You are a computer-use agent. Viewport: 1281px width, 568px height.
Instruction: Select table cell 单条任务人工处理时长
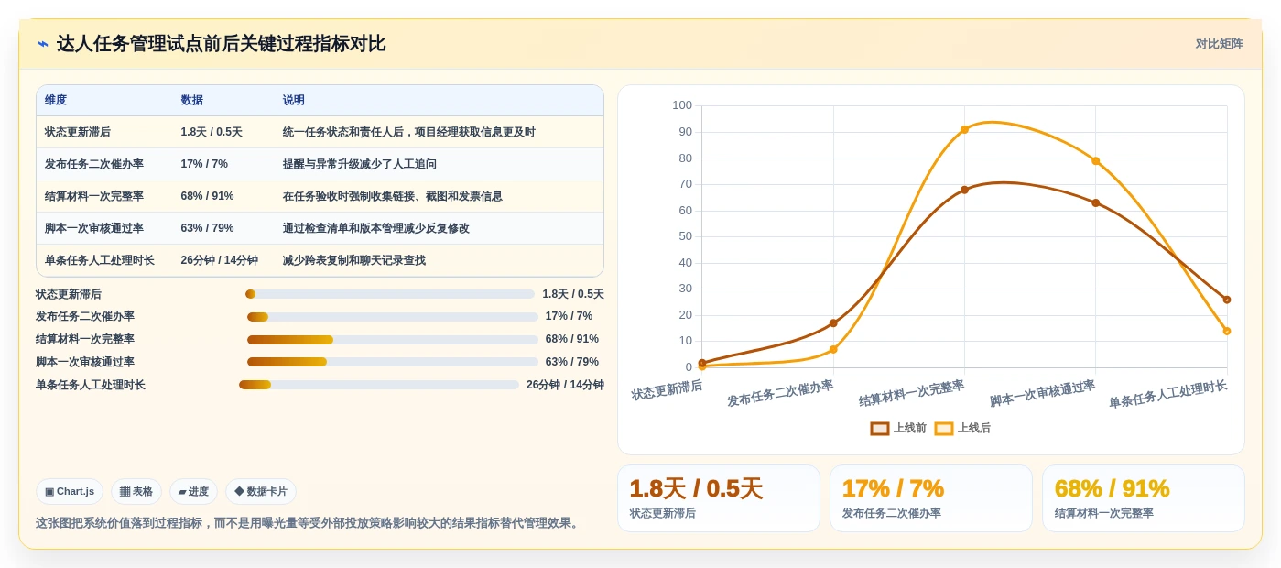click(100, 260)
